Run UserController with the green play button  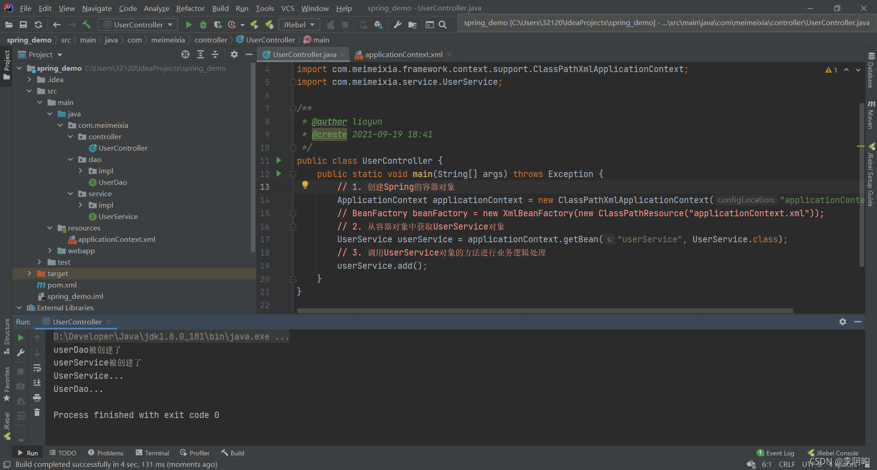point(189,25)
